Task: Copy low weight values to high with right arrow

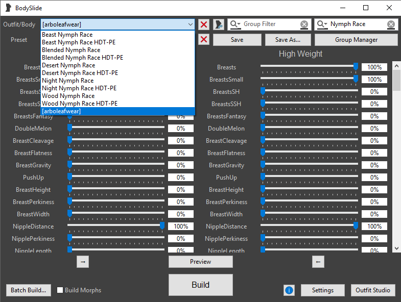Action: point(83,262)
